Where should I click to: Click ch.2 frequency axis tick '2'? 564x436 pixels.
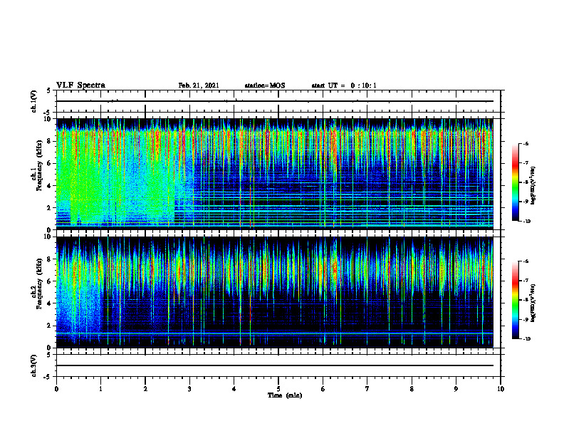pyautogui.click(x=50, y=326)
